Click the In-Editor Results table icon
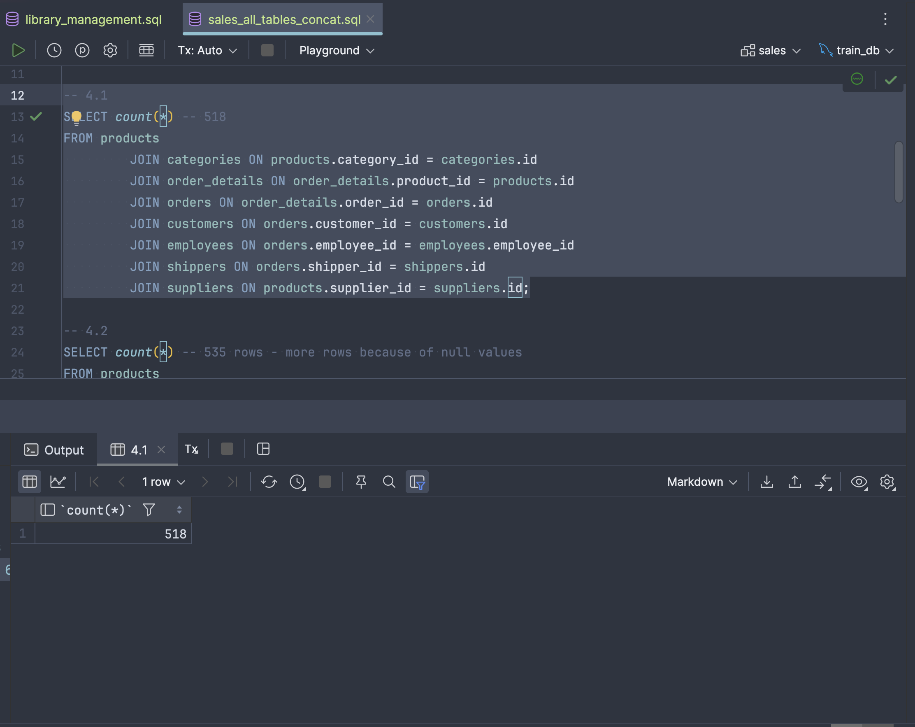The image size is (915, 727). pyautogui.click(x=146, y=50)
